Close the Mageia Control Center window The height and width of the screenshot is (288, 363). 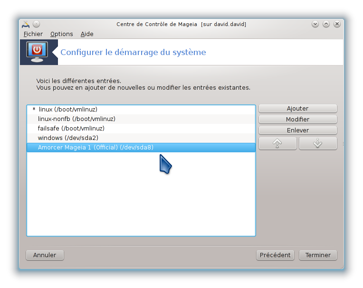pos(337,24)
